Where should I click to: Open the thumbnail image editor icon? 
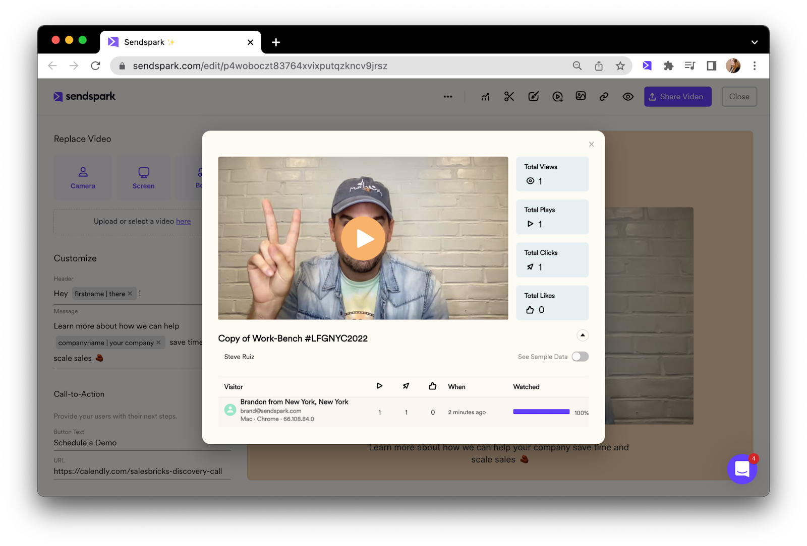[x=581, y=96]
